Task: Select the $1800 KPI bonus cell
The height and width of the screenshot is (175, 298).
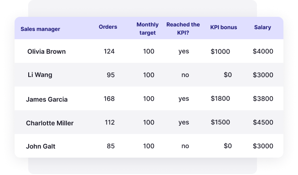Action: coord(220,98)
